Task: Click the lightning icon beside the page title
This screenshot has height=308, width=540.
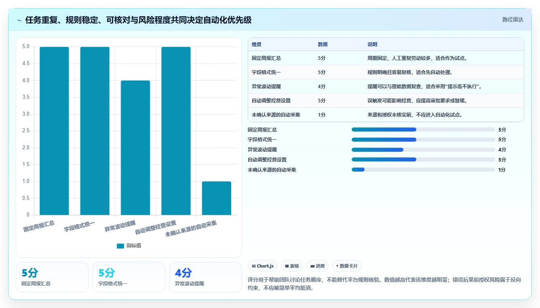Action: (x=19, y=20)
